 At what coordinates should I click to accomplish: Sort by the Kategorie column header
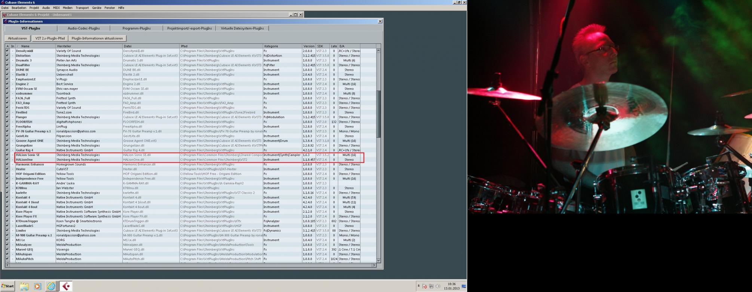pos(282,46)
